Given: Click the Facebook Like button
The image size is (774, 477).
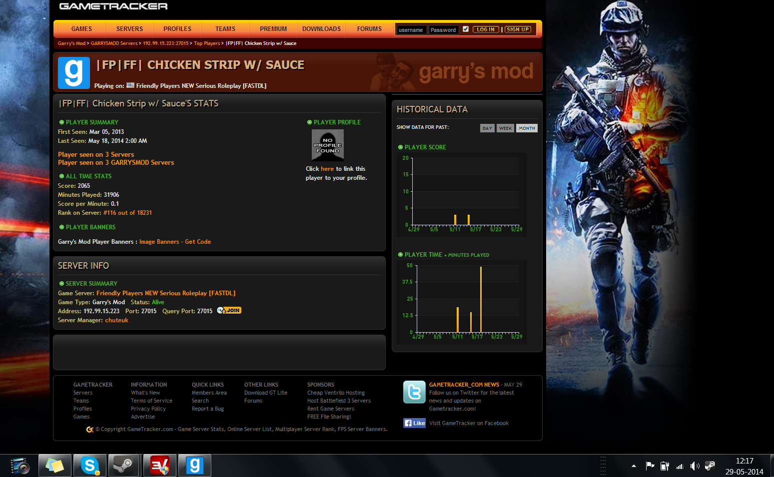Looking at the screenshot, I should pos(415,423).
